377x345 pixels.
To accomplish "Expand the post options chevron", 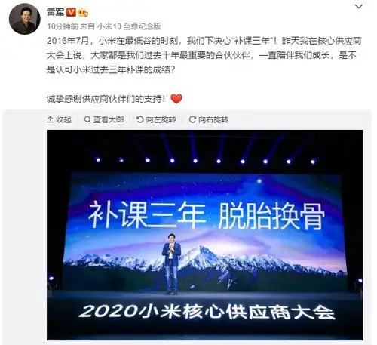I will [358, 6].
